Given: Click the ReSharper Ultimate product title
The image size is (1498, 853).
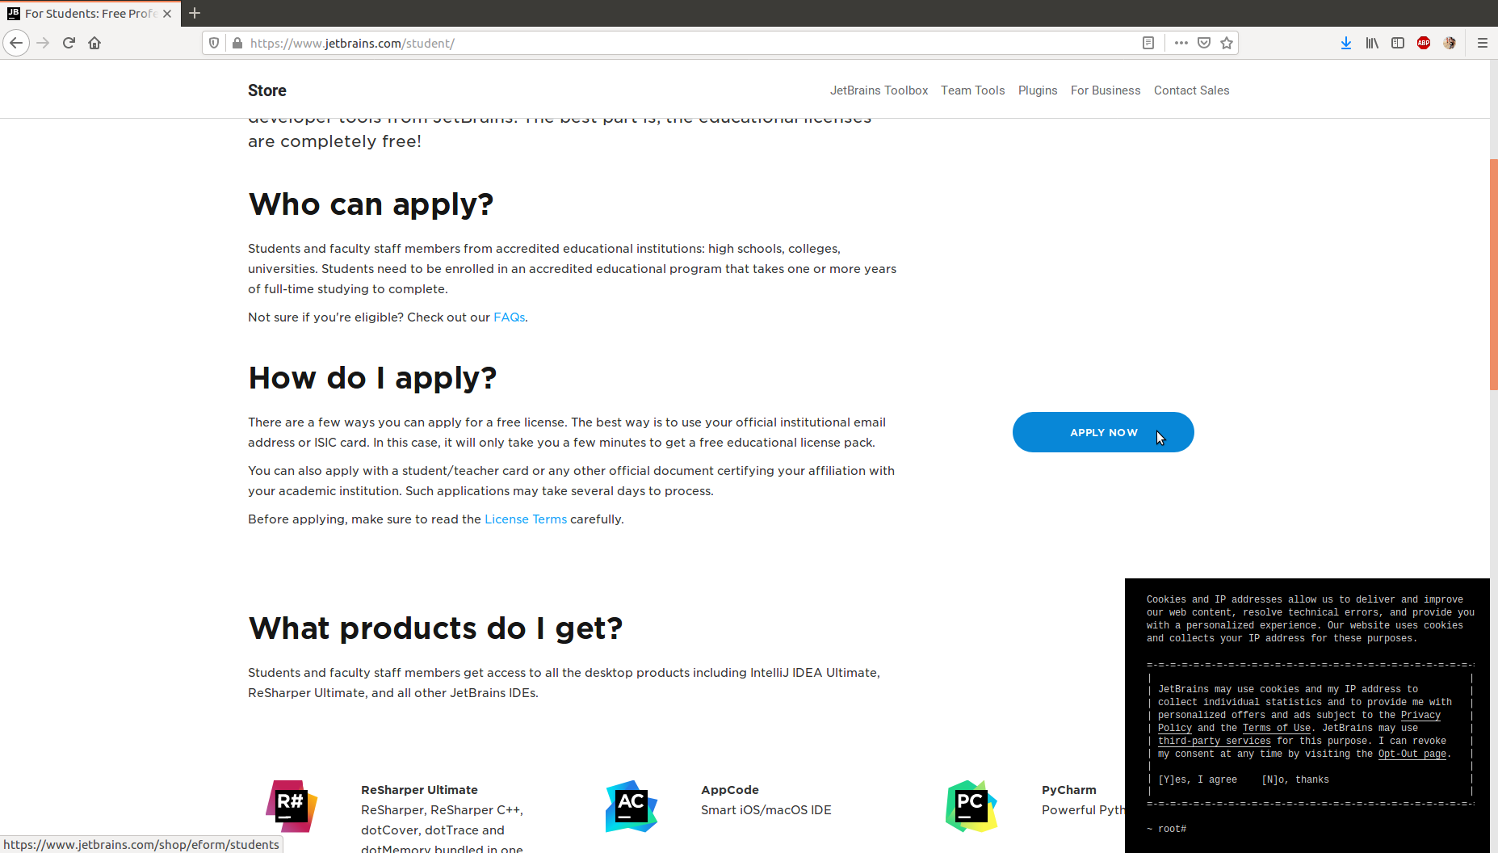Looking at the screenshot, I should pyautogui.click(x=419, y=790).
